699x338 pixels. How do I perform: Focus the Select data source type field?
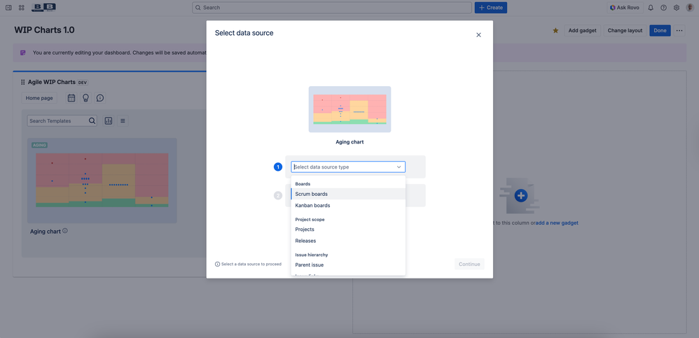348,167
